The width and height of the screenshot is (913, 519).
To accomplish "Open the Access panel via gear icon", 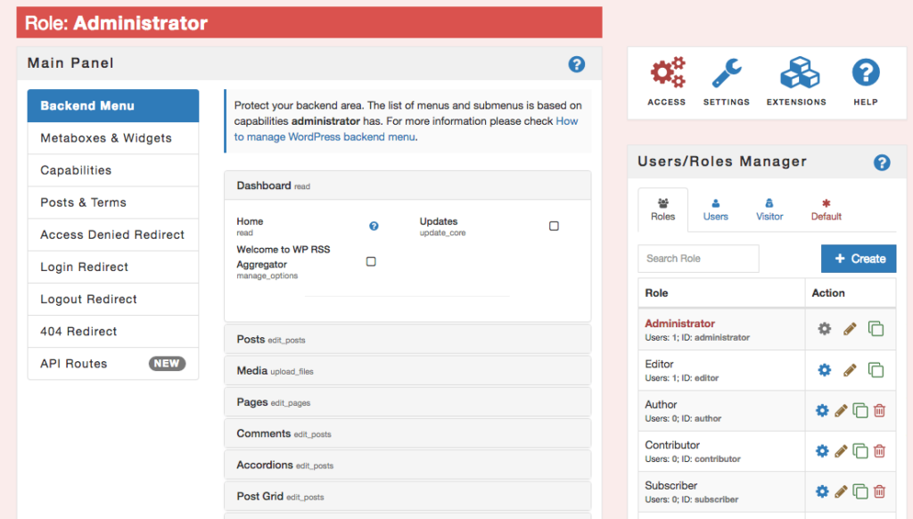I will 665,78.
